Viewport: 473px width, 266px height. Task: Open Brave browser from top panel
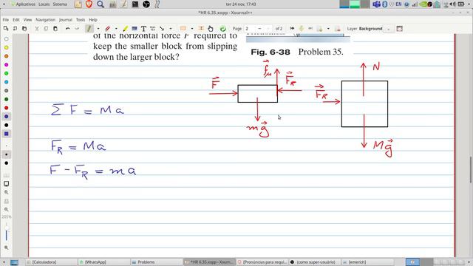[89, 4]
